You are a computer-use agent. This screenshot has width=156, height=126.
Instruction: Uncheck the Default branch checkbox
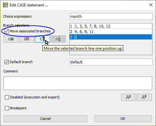(x=6, y=62)
